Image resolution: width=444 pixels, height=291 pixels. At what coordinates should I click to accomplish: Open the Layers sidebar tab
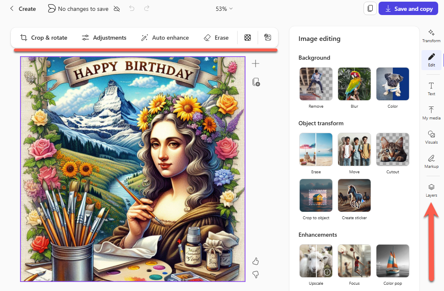(x=431, y=190)
